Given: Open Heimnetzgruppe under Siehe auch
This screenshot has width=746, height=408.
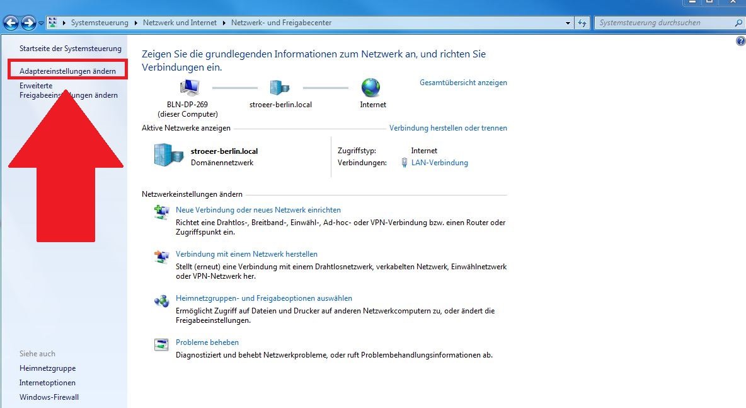Looking at the screenshot, I should click(48, 368).
